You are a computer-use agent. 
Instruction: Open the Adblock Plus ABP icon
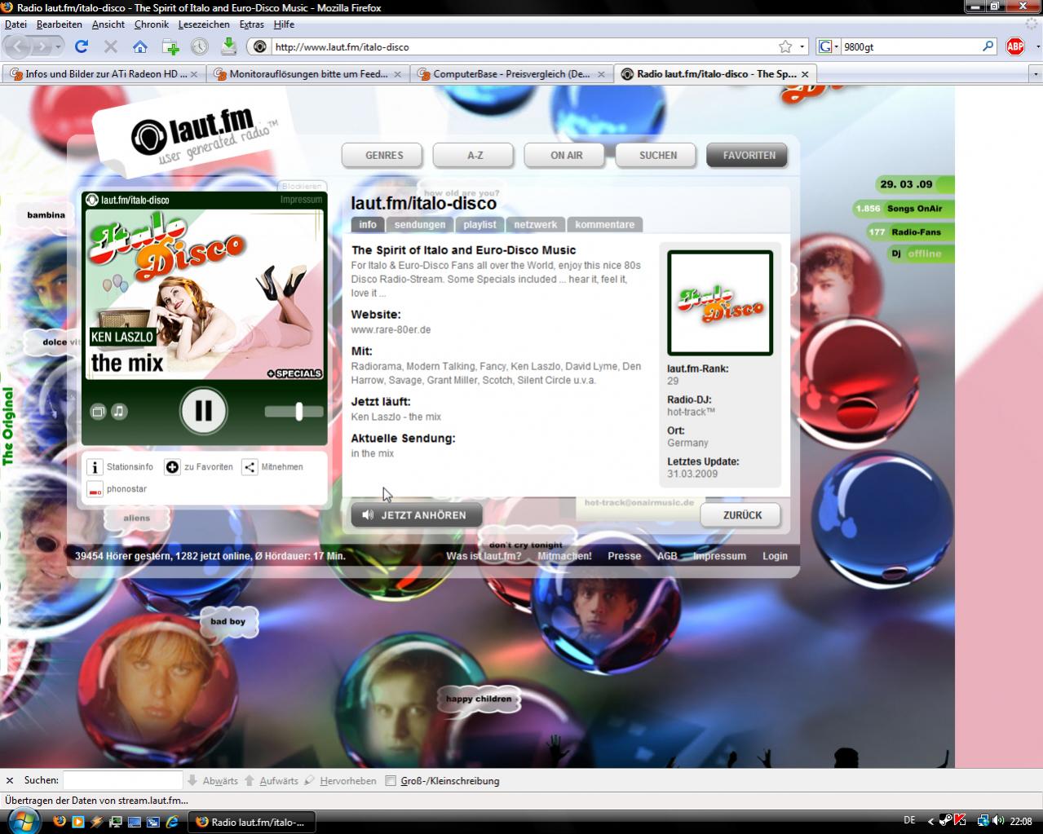pyautogui.click(x=1014, y=46)
